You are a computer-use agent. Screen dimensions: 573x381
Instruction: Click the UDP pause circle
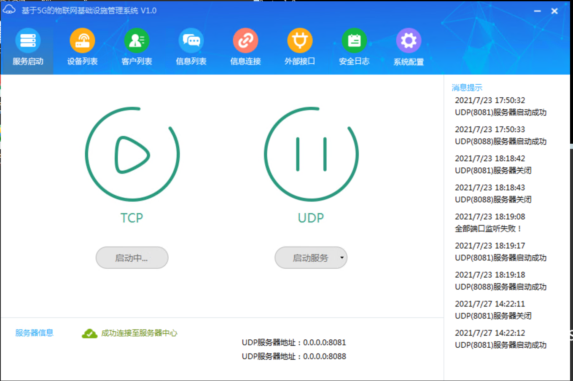point(311,154)
